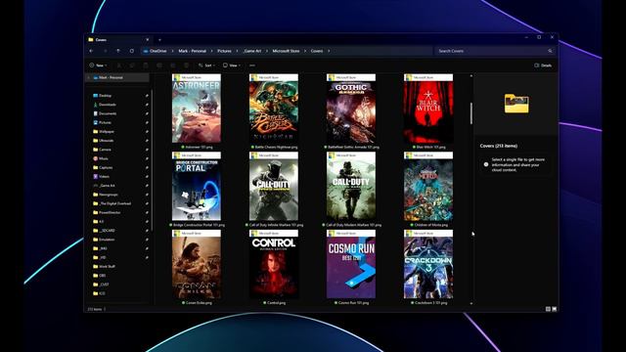Open the New dropdown
The width and height of the screenshot is (626, 352).
pos(98,66)
